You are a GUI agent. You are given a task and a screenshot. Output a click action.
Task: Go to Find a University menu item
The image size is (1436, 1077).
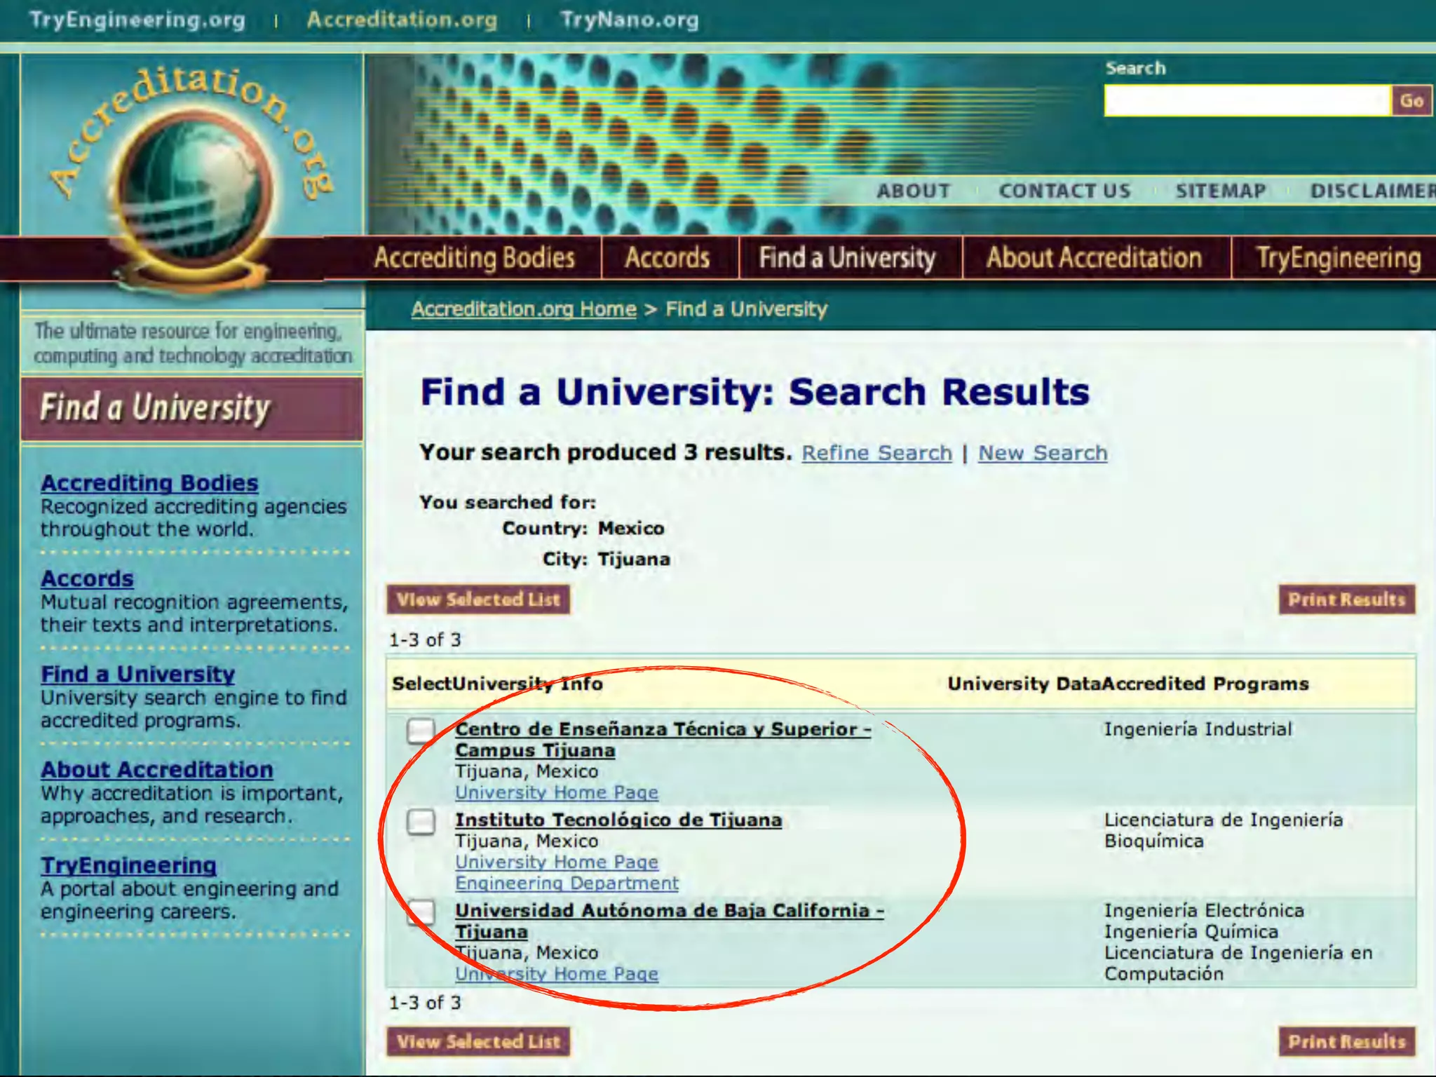[847, 258]
